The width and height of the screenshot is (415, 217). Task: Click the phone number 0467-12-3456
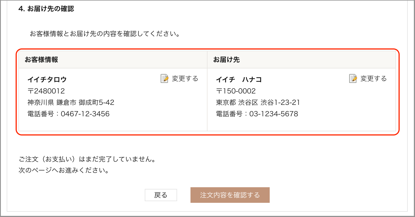69,114
